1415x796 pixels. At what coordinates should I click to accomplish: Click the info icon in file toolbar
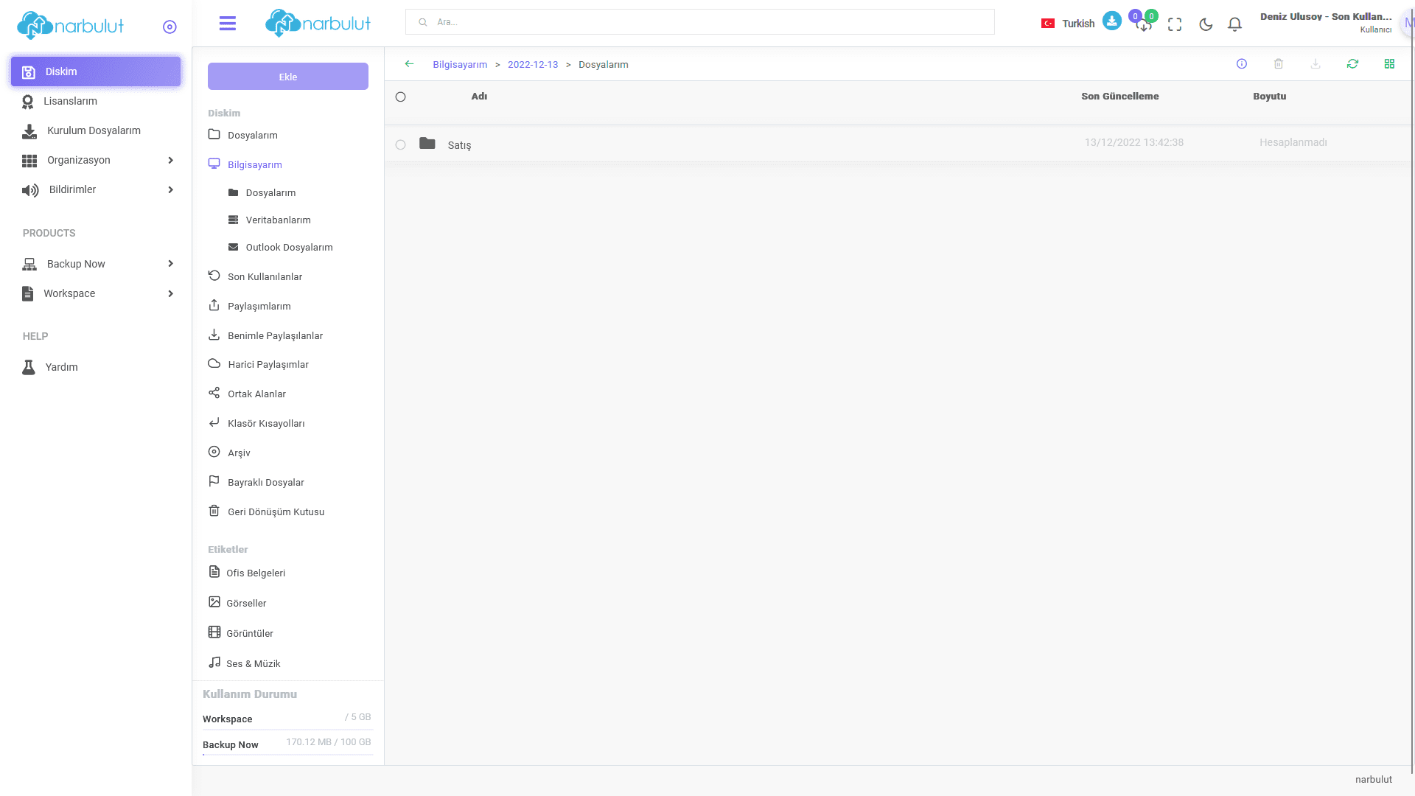pos(1242,64)
